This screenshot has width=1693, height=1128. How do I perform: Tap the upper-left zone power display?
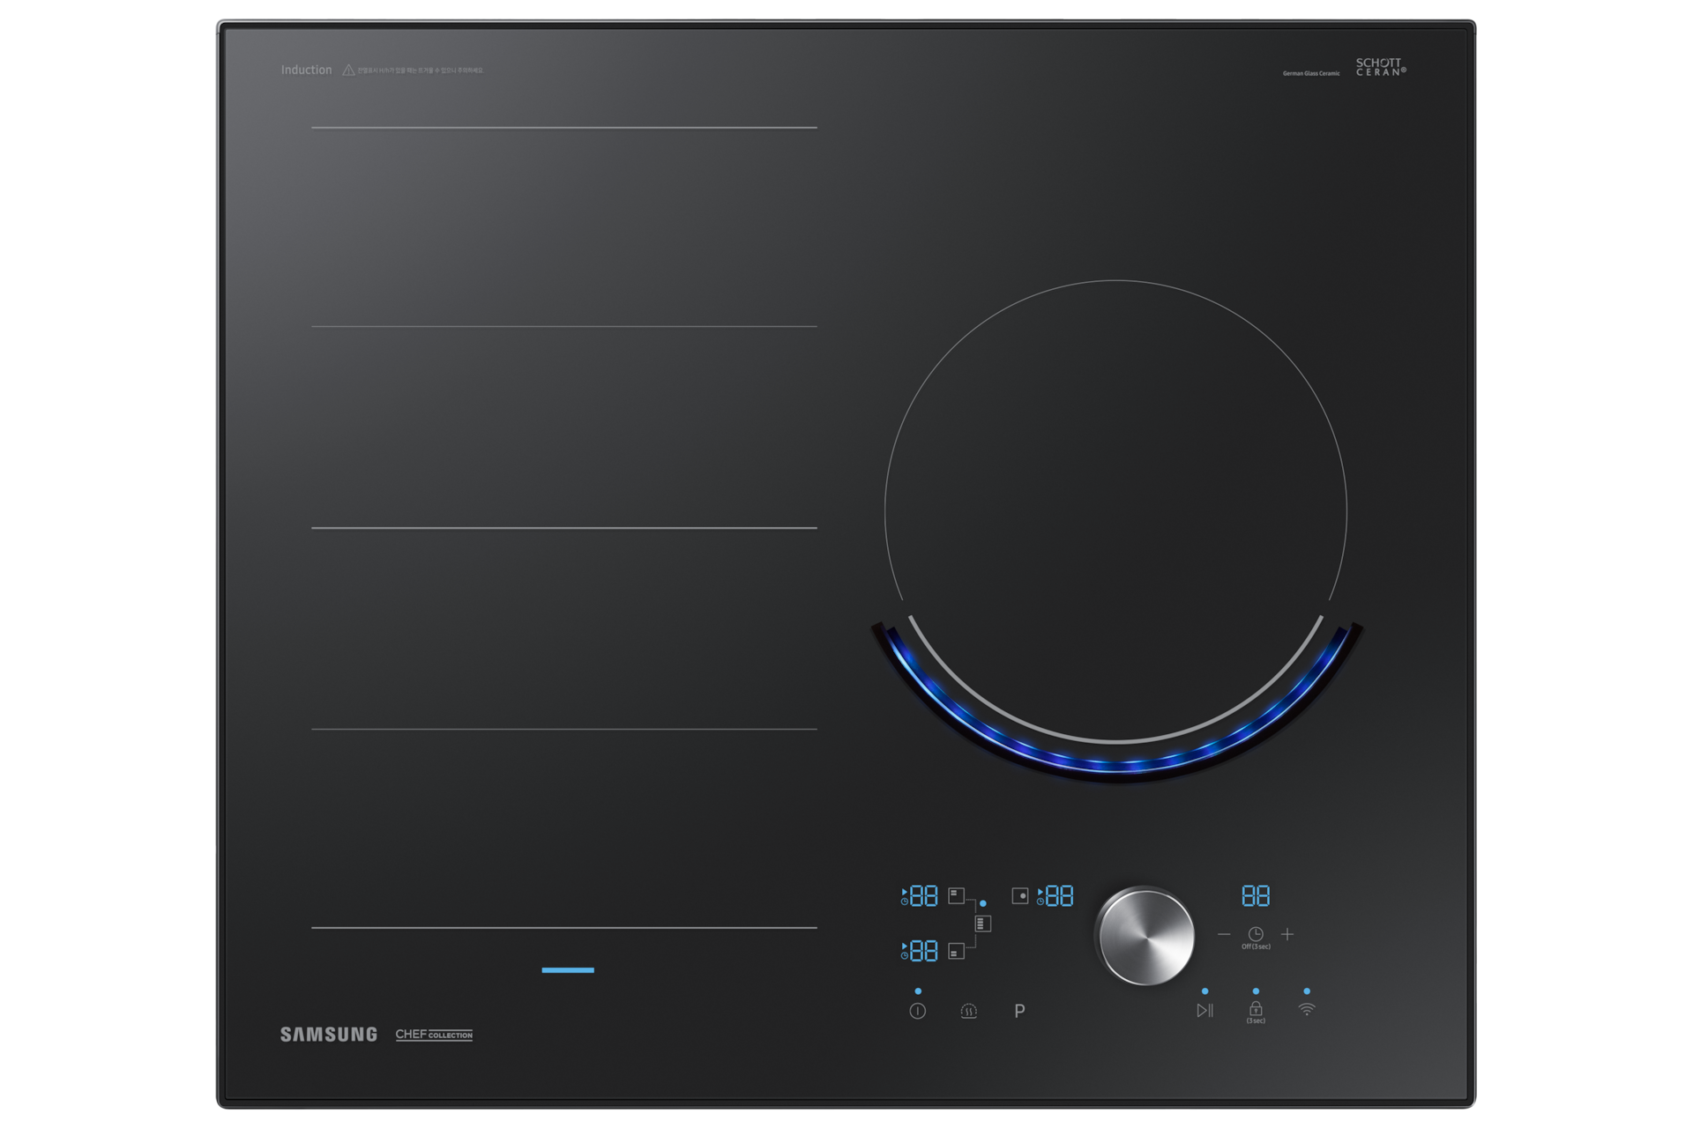(923, 897)
